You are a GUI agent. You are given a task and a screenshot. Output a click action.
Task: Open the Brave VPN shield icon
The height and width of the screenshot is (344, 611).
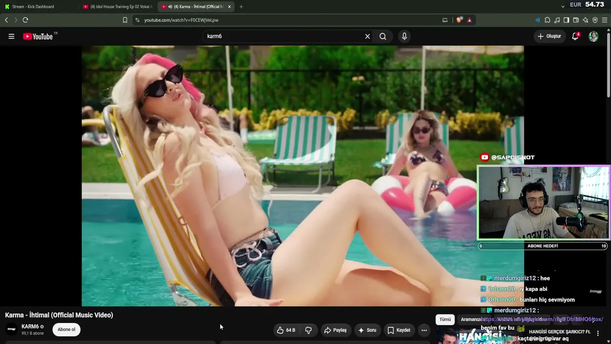(595, 20)
